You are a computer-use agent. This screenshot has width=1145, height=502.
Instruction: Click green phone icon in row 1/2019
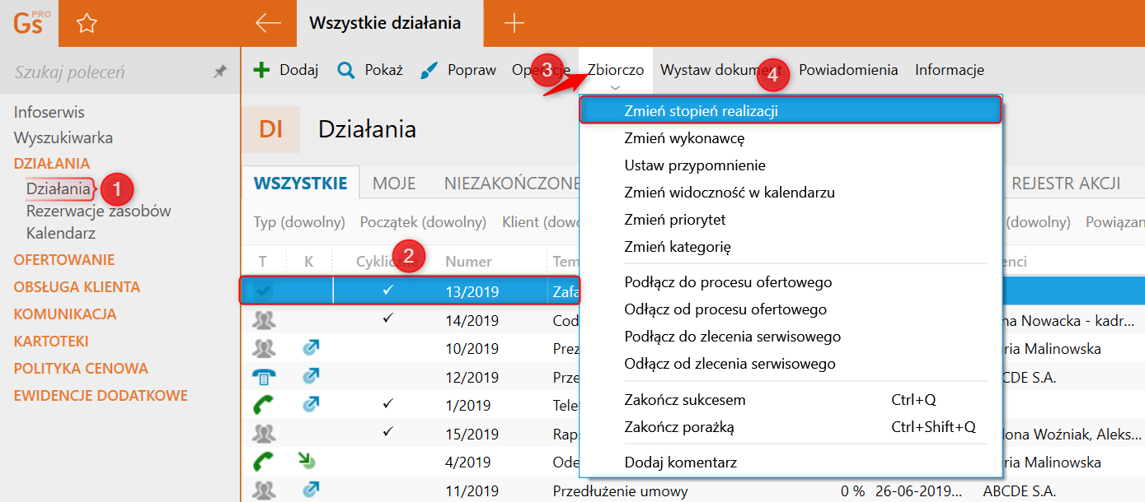(x=264, y=405)
